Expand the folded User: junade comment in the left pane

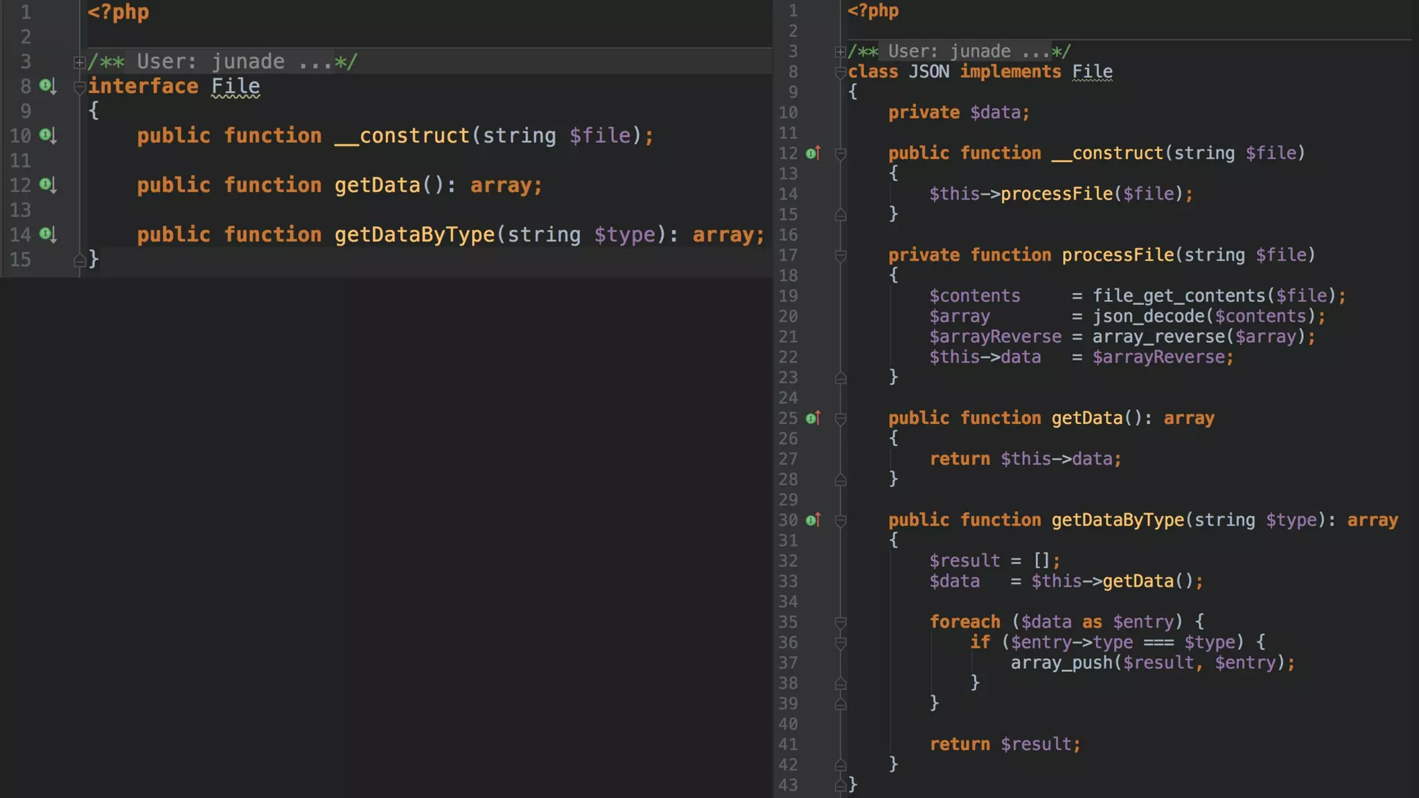79,62
